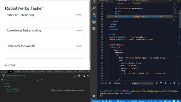Click the web page vertical scrollbar

coord(90,31)
